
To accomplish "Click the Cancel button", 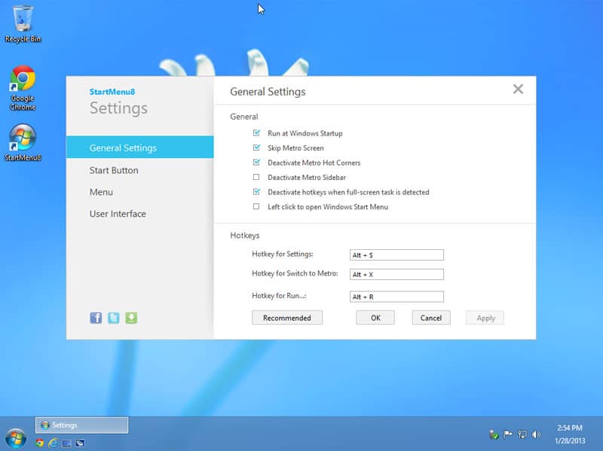I will pos(430,318).
